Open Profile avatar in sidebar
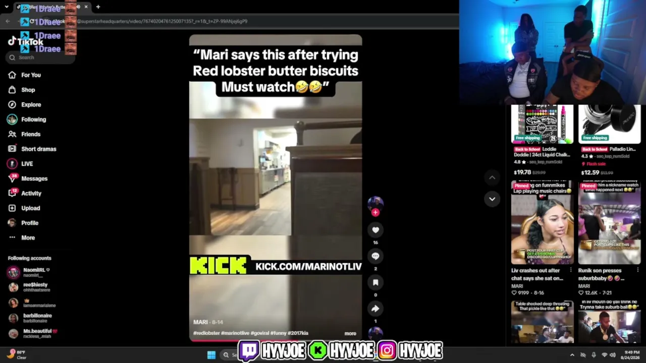Image resolution: width=646 pixels, height=363 pixels. 12,223
